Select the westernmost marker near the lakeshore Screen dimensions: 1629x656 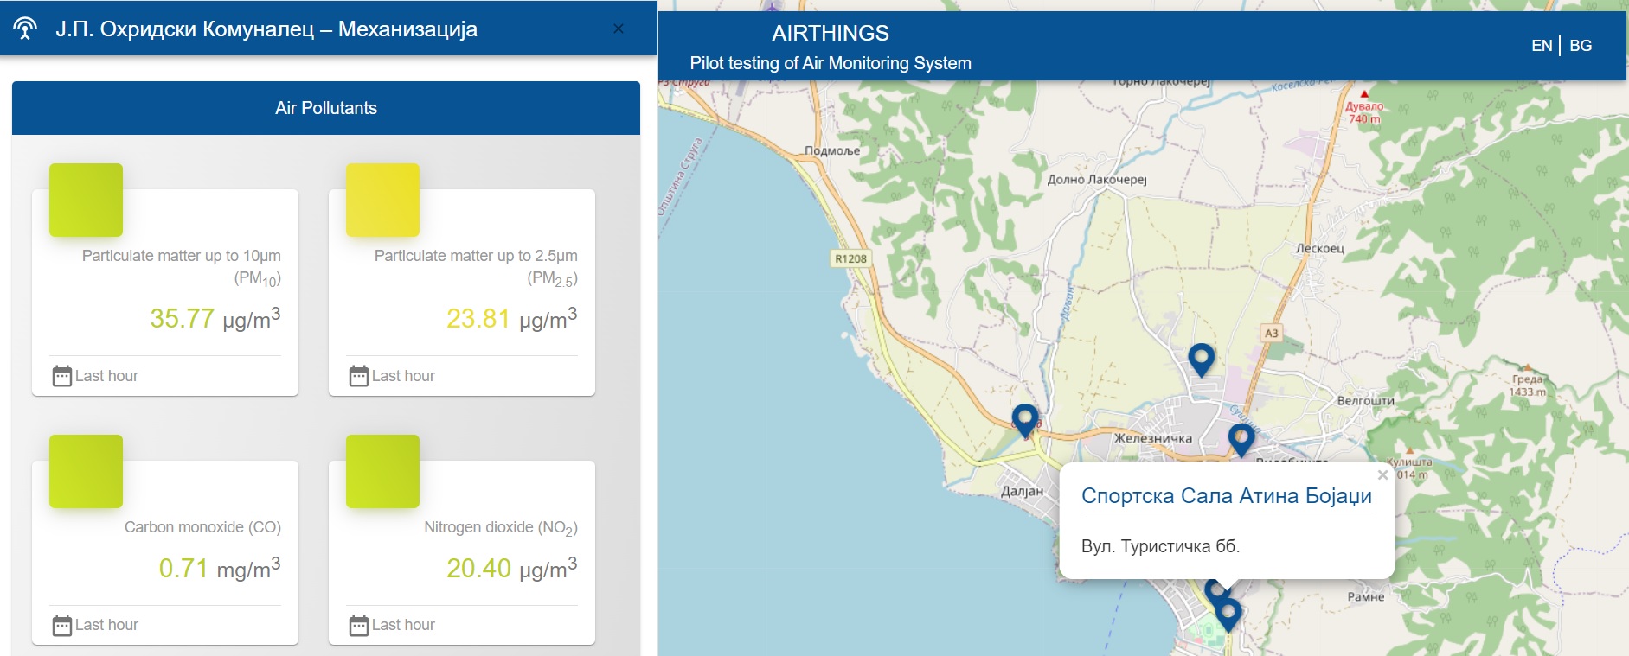pos(1025,420)
